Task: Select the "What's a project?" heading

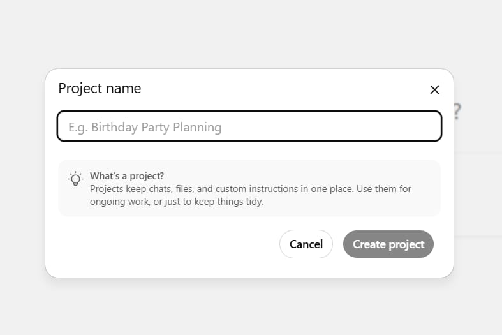Action: tap(127, 176)
